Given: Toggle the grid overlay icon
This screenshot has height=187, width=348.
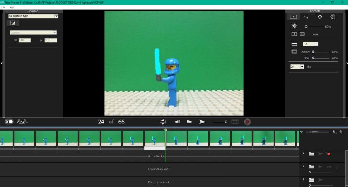Looking at the screenshot, I should [x=302, y=34].
